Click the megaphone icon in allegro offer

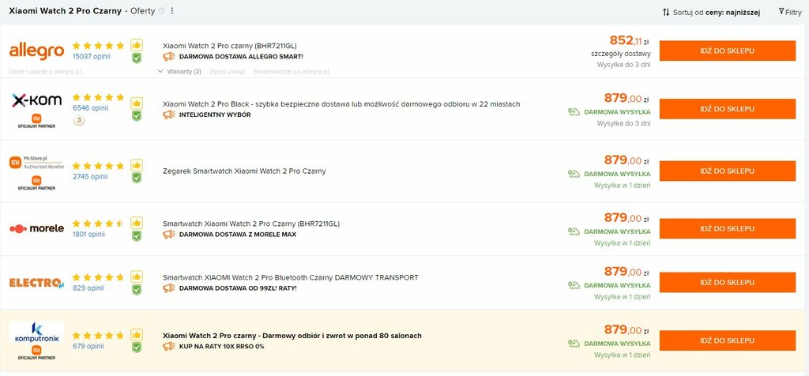tap(169, 57)
